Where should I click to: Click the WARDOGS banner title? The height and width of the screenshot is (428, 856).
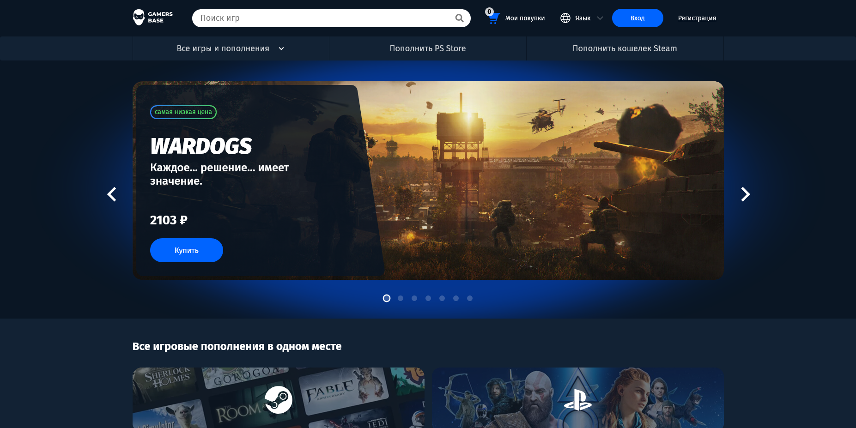click(201, 146)
